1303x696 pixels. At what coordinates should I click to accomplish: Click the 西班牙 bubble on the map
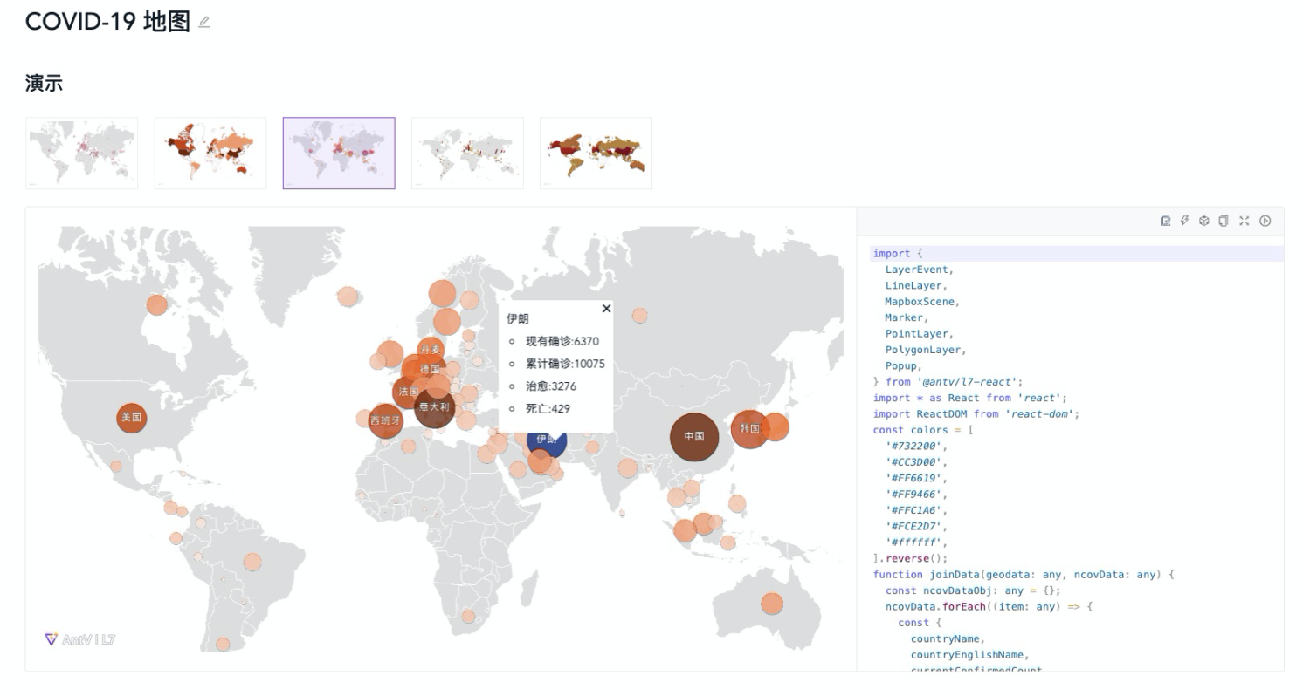[x=385, y=420]
